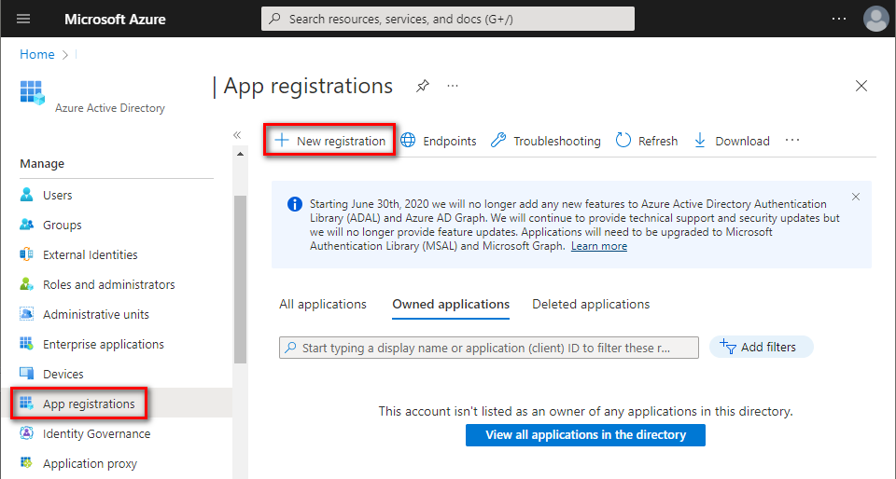The image size is (896, 479).
Task: Open Enterprise applications
Action: 104,345
